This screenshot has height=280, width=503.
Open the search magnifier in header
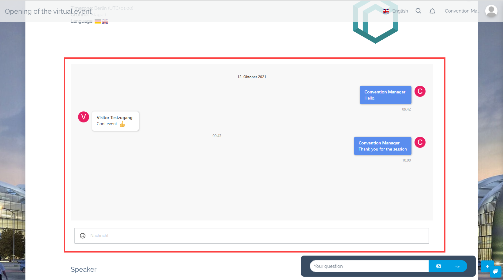coord(418,11)
